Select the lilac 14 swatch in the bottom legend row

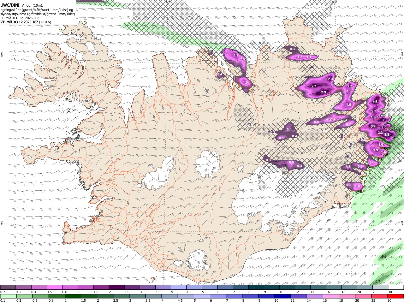tap(315, 296)
